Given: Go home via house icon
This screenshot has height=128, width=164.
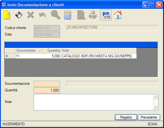Looking at the screenshot, I should coord(118,15).
